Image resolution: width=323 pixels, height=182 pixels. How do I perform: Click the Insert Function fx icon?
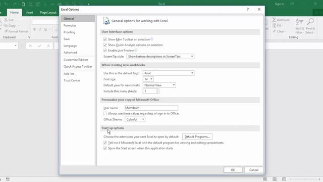click(48, 46)
